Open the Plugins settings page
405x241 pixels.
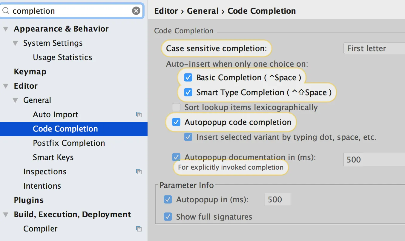click(x=29, y=200)
